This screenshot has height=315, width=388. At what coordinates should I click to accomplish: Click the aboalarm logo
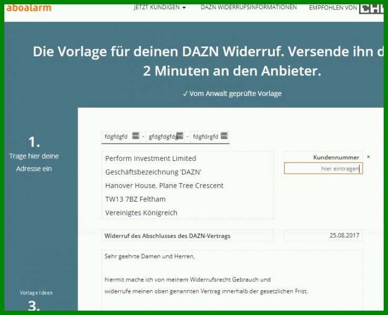pos(29,8)
